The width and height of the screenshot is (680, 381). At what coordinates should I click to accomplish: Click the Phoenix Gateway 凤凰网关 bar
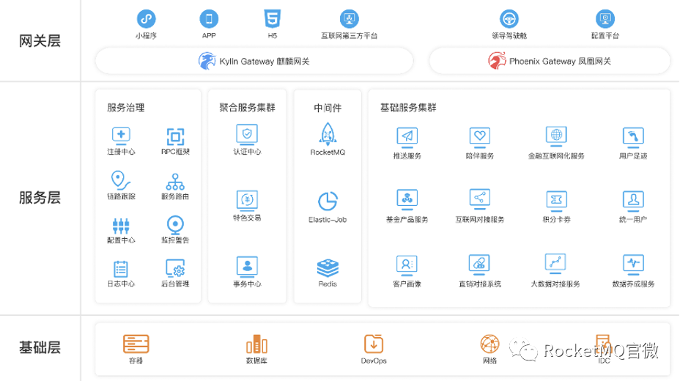pyautogui.click(x=550, y=61)
